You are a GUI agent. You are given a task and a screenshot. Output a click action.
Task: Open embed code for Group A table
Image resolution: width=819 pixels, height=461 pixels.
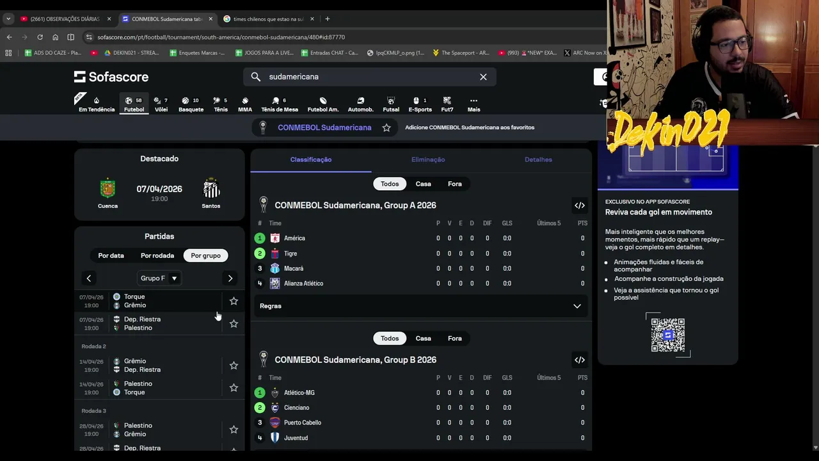580,206
